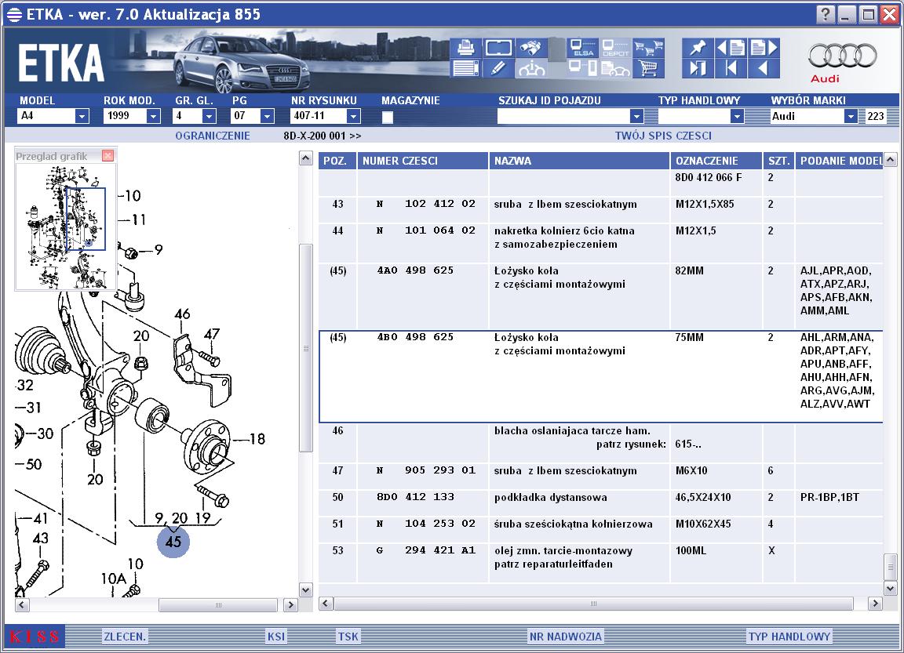Click the multiple shopping carts icon
The width and height of the screenshot is (904, 653).
tap(649, 48)
